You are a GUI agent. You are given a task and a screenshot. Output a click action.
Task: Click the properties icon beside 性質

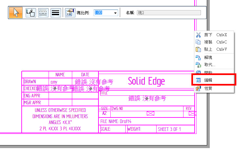click(198, 89)
